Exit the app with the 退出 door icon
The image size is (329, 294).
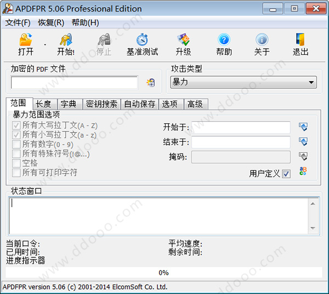tap(300, 39)
